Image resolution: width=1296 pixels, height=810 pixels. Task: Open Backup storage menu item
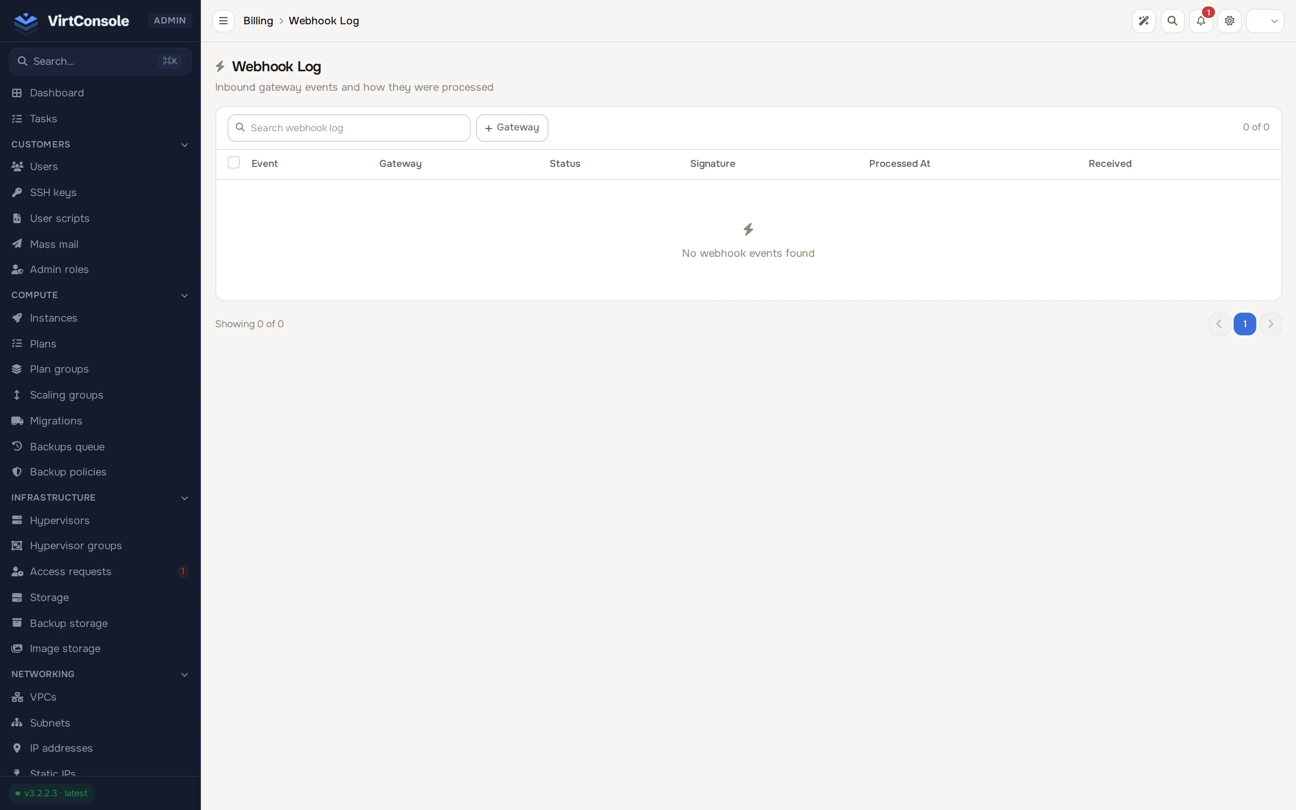(x=100, y=623)
